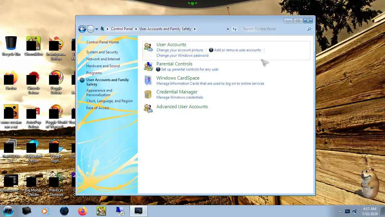Click the Parental Controls heading link

pos(174,64)
